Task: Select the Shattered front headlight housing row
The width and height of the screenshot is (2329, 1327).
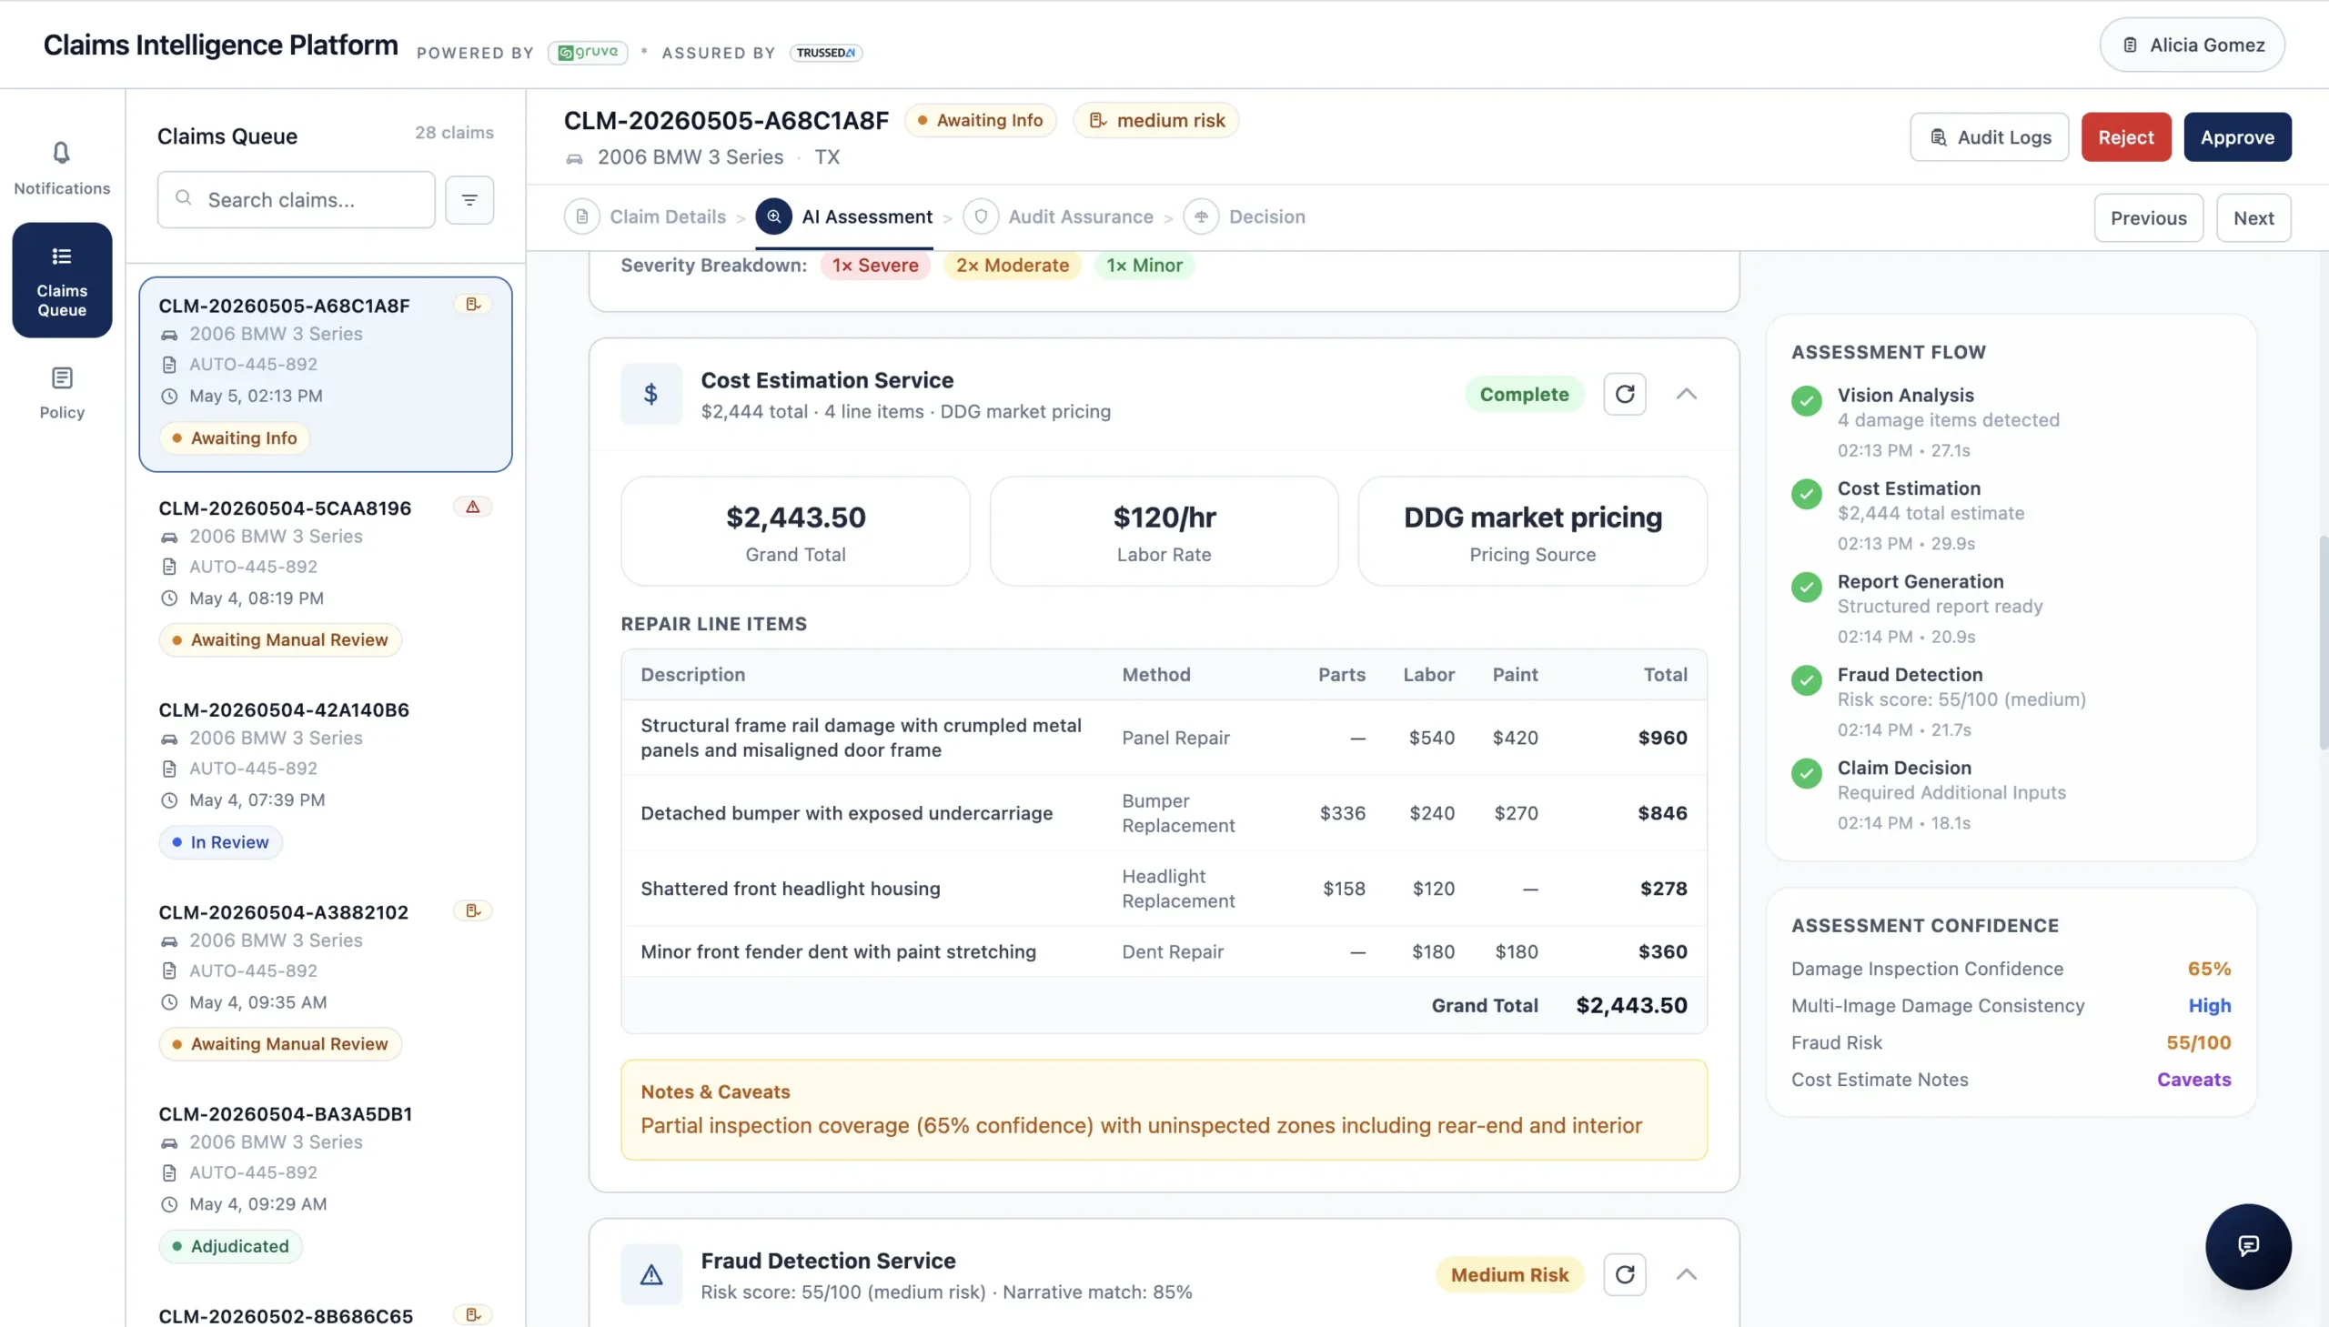Action: tap(1164, 889)
